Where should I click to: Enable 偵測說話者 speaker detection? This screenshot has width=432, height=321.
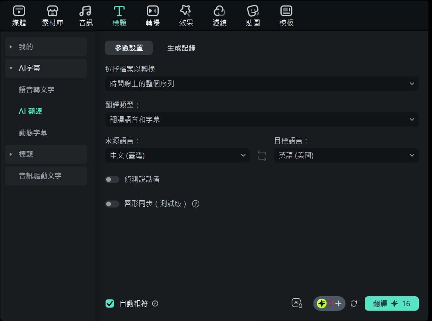pos(112,180)
